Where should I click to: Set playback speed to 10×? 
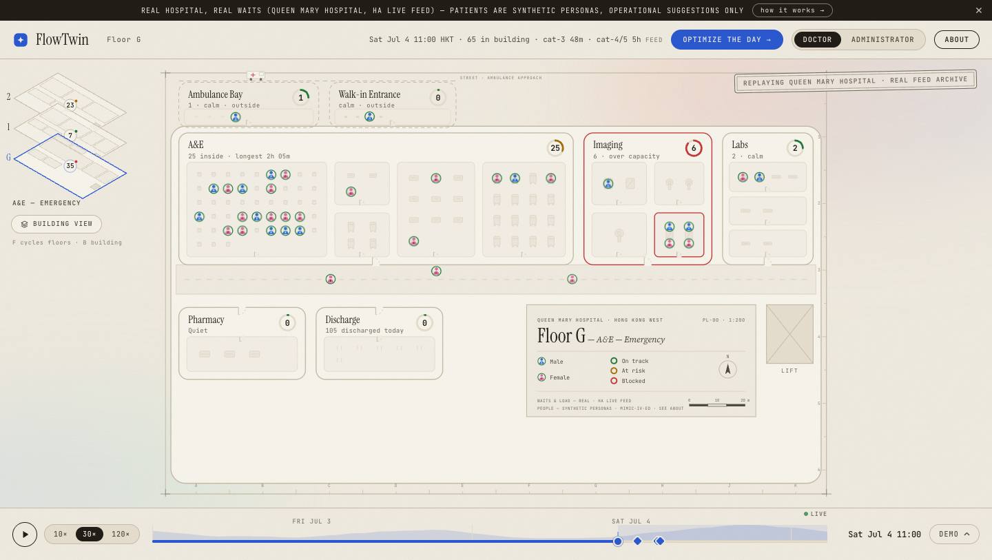click(61, 535)
